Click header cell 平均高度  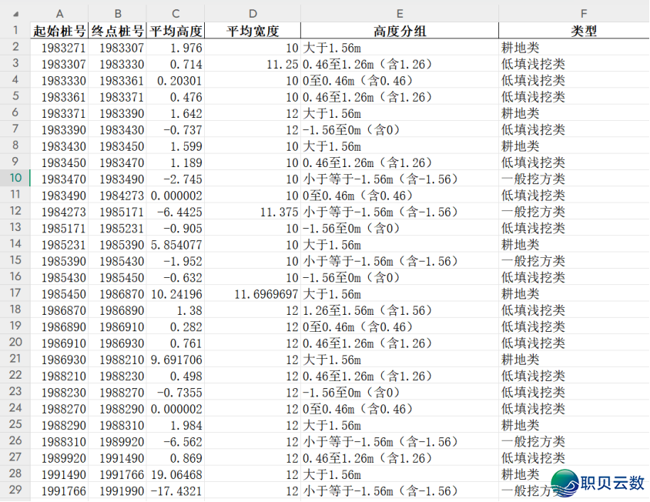tap(176, 31)
